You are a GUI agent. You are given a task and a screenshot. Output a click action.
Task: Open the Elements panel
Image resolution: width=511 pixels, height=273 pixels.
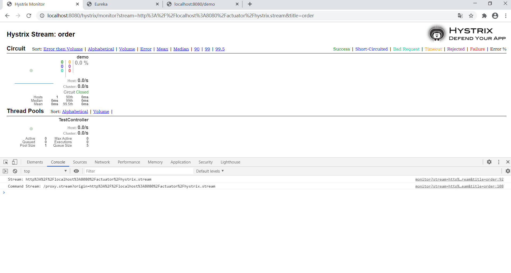tap(35, 162)
